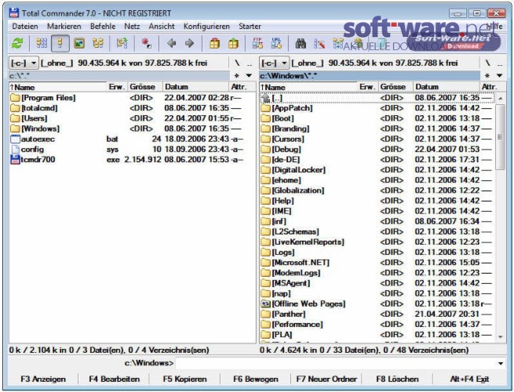Open file search binoculars icon
The width and height of the screenshot is (514, 392).
301,43
